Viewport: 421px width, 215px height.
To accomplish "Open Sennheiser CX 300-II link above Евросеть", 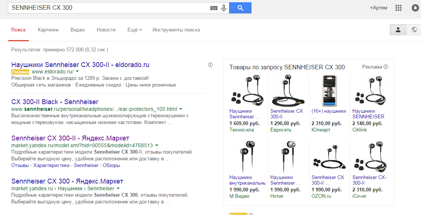I will click(286, 114).
